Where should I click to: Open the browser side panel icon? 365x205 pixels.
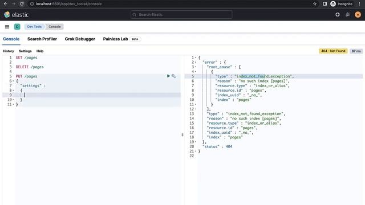tap(325, 4)
